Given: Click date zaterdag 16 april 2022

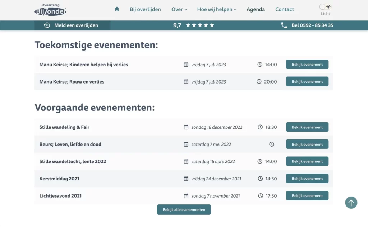Looking at the screenshot, I should coord(213,161).
